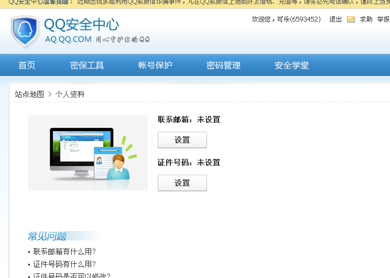390x278 pixels.
Task: Click the 个人资料 breadcrumb text
Action: coord(70,94)
